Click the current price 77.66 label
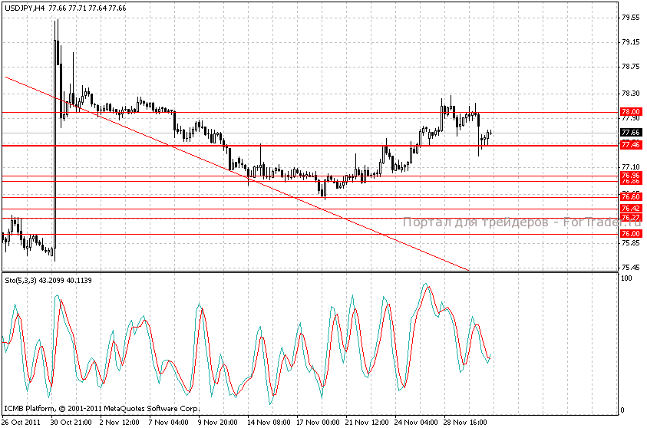The width and height of the screenshot is (647, 428). pos(630,132)
